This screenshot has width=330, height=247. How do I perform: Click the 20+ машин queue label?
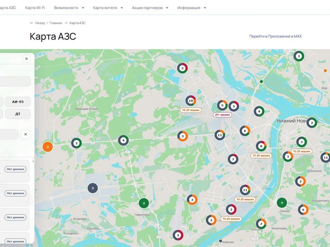[x=222, y=115]
